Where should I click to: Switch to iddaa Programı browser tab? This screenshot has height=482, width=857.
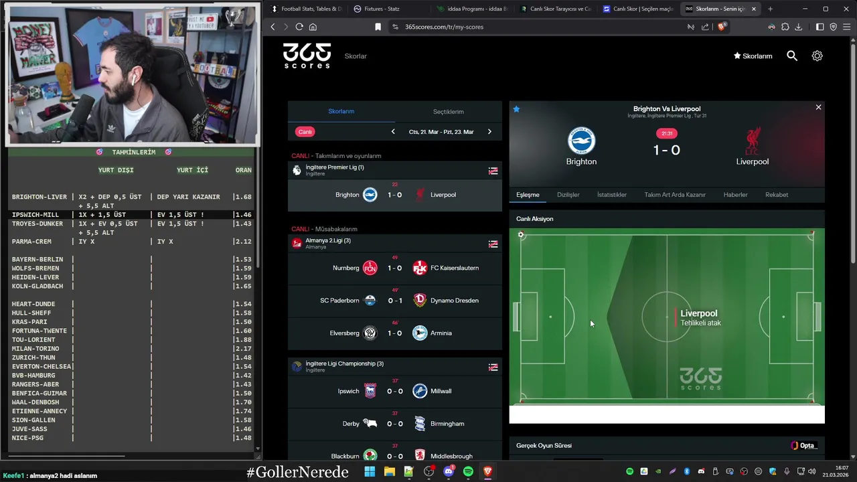coord(472,9)
